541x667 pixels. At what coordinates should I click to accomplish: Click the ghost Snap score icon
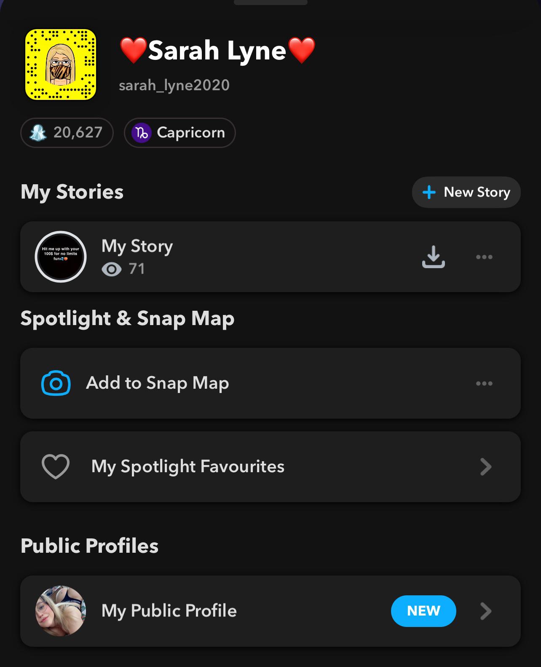[x=38, y=133]
